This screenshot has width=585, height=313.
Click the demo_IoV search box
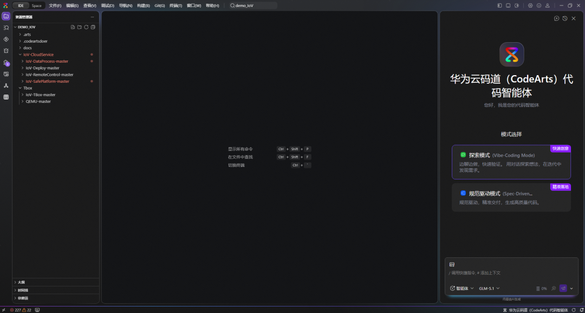pos(252,5)
